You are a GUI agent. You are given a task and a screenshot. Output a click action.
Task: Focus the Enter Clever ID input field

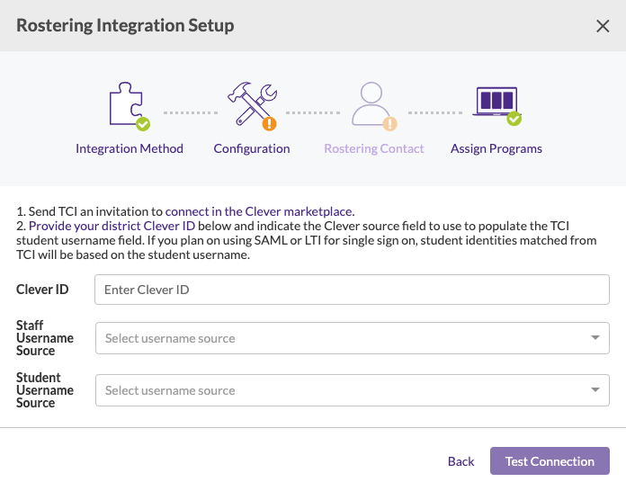click(352, 290)
